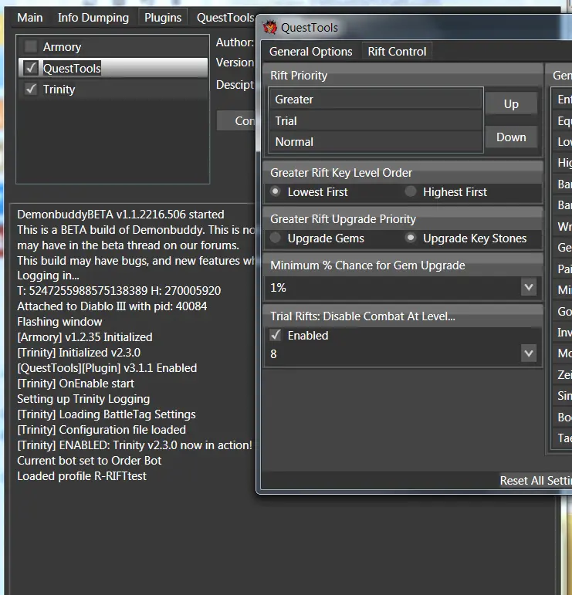Click the trial rift level value 8
Image resolution: width=572 pixels, height=595 pixels.
pos(273,354)
